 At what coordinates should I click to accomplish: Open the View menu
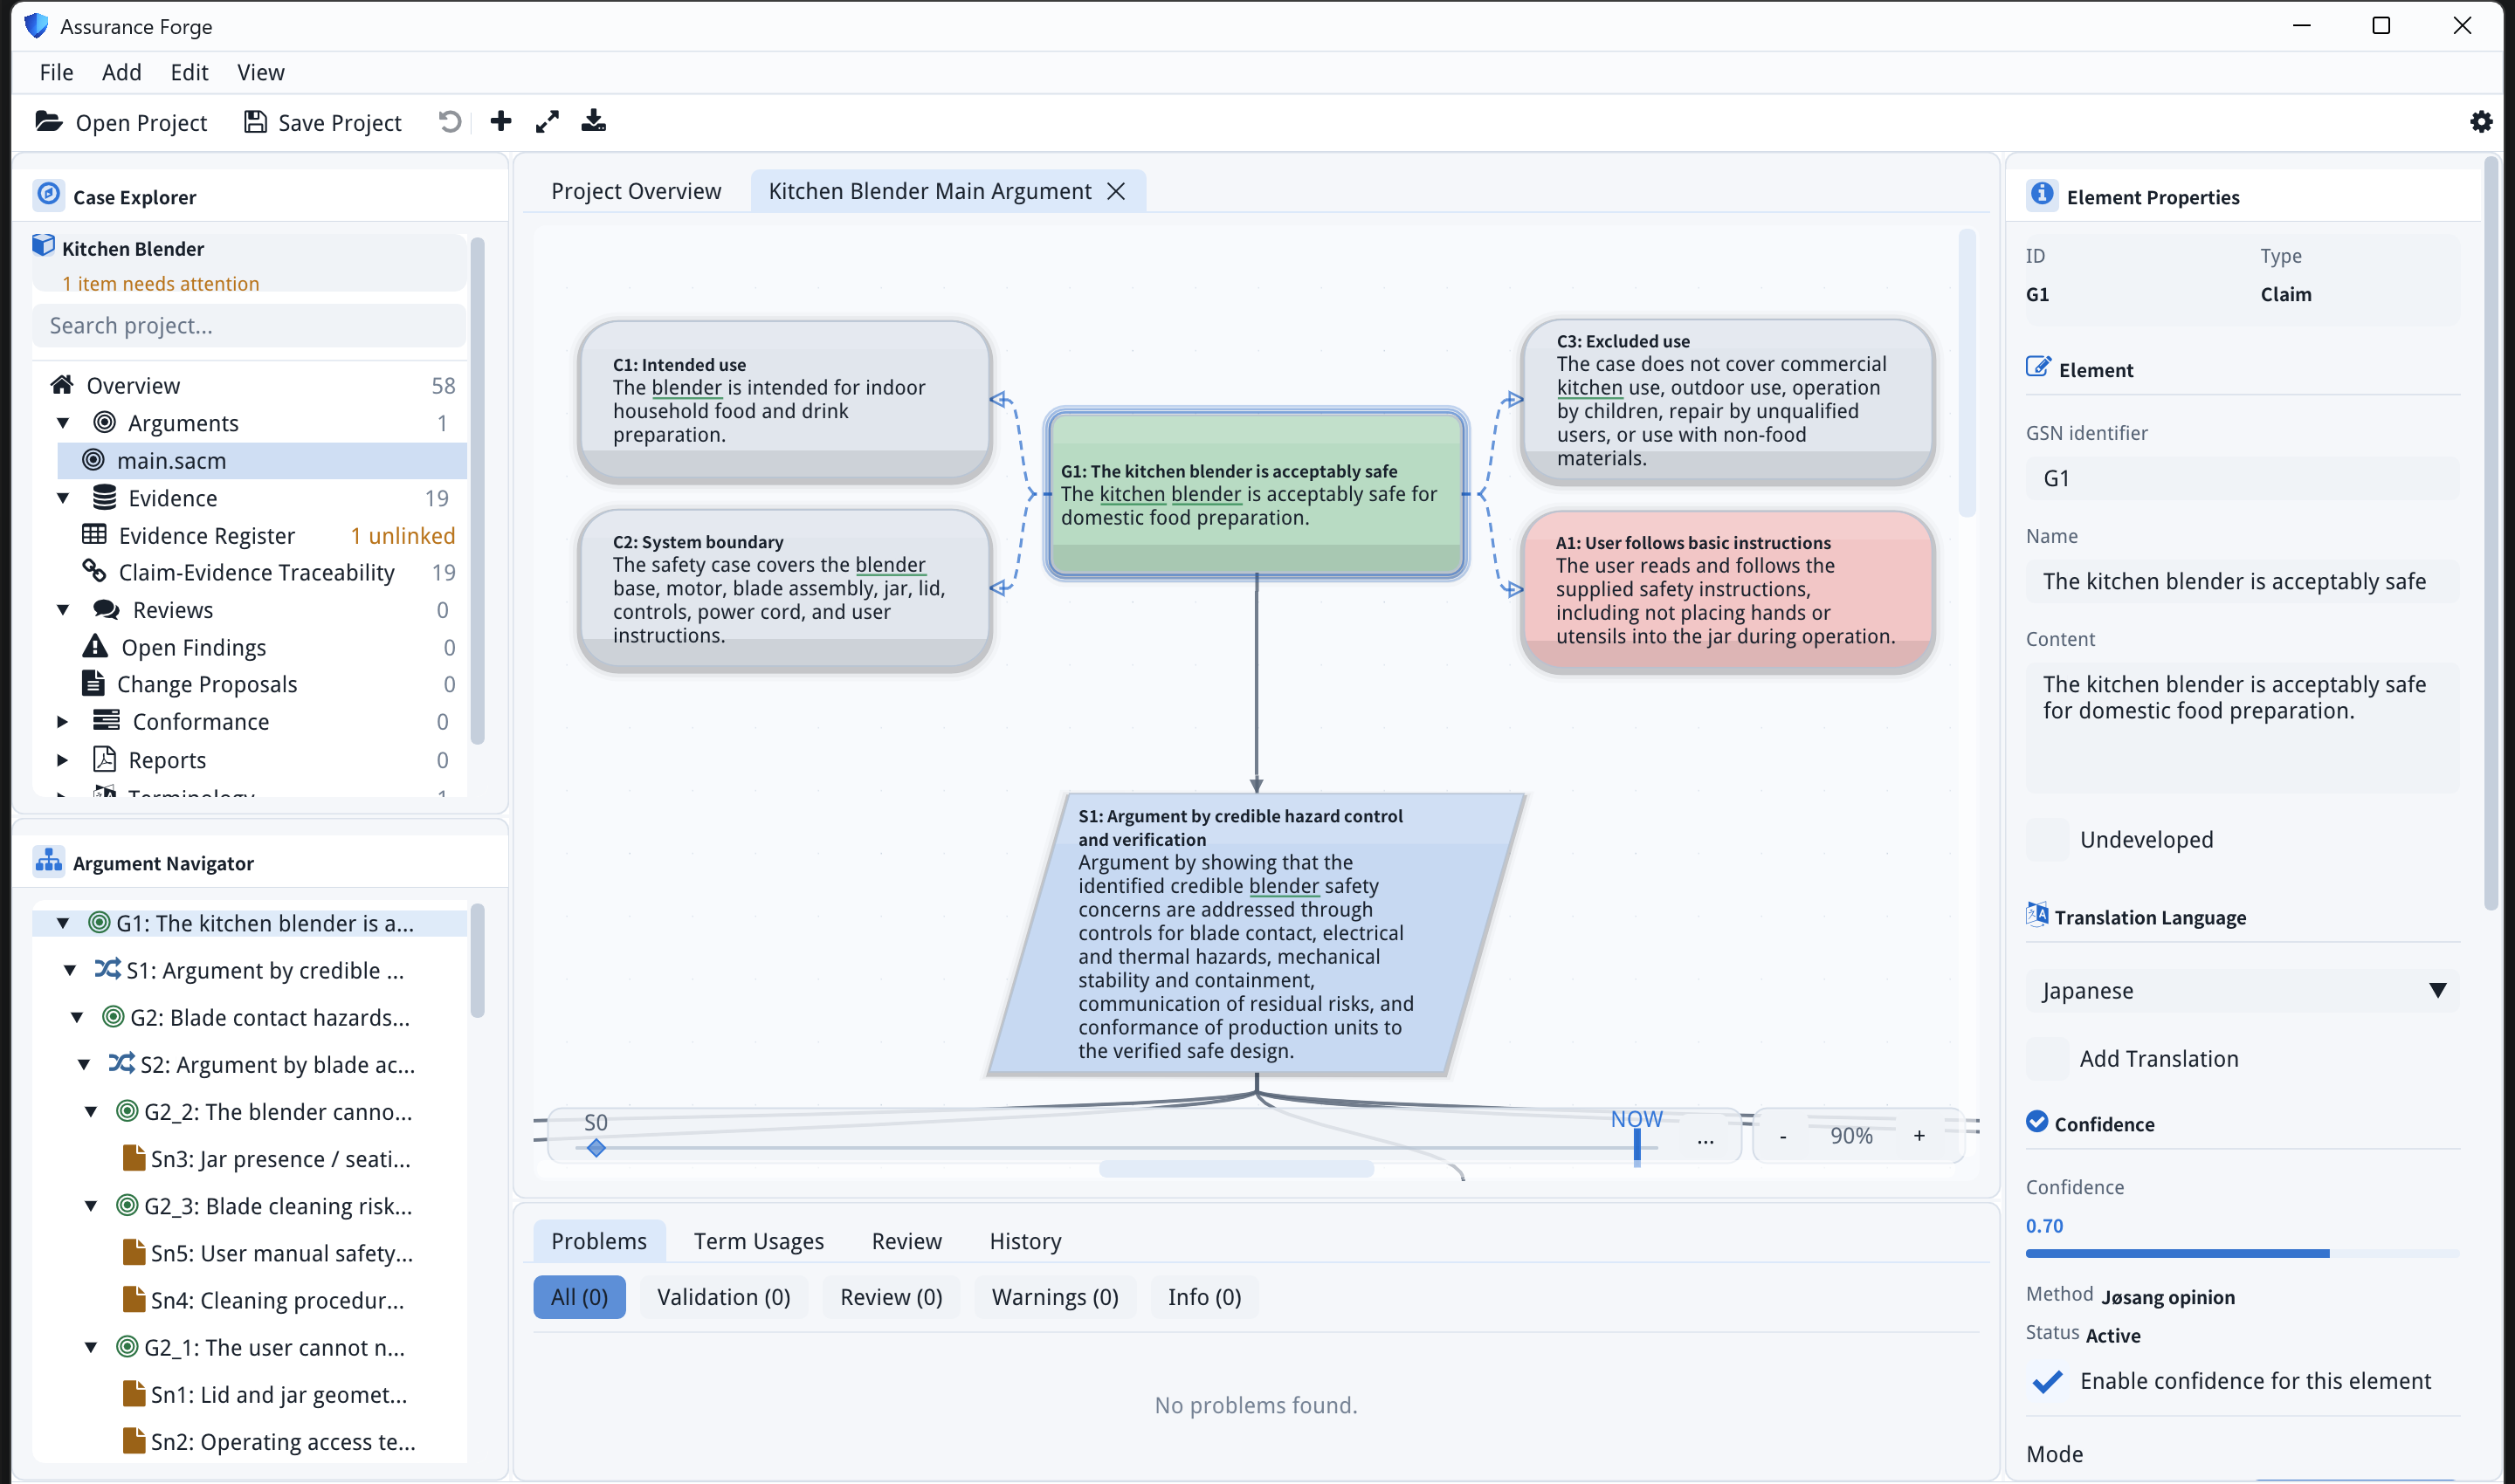260,72
